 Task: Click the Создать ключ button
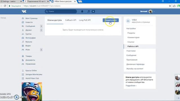click(x=111, y=20)
